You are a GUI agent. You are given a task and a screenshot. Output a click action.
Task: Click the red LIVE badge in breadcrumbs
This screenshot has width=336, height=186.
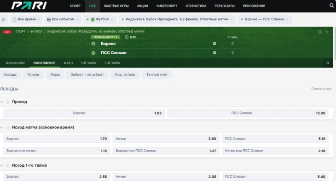point(7,32)
